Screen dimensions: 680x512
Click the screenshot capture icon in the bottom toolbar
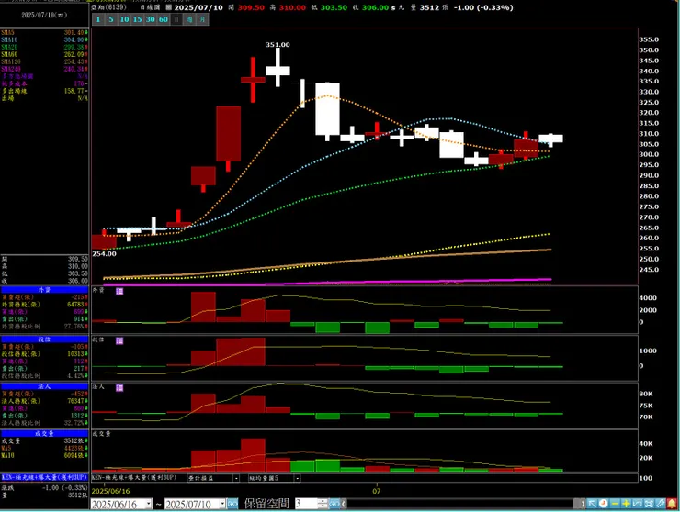pyautogui.click(x=649, y=504)
